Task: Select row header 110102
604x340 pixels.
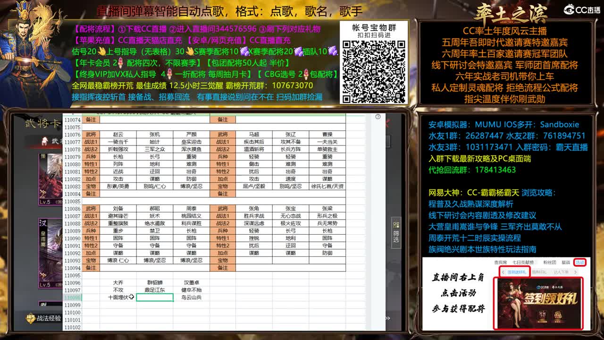Action: 72,327
